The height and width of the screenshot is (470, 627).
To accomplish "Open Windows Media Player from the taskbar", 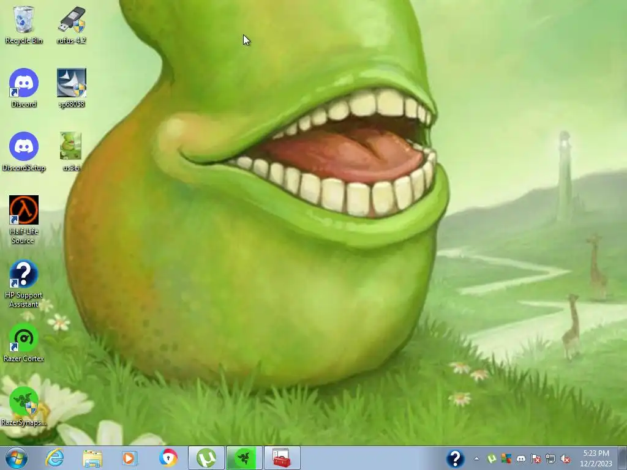I will pyautogui.click(x=130, y=458).
